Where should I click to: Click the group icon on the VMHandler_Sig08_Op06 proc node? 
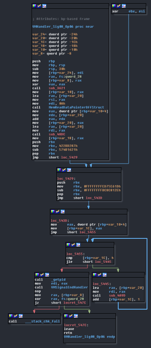[44, 6]
